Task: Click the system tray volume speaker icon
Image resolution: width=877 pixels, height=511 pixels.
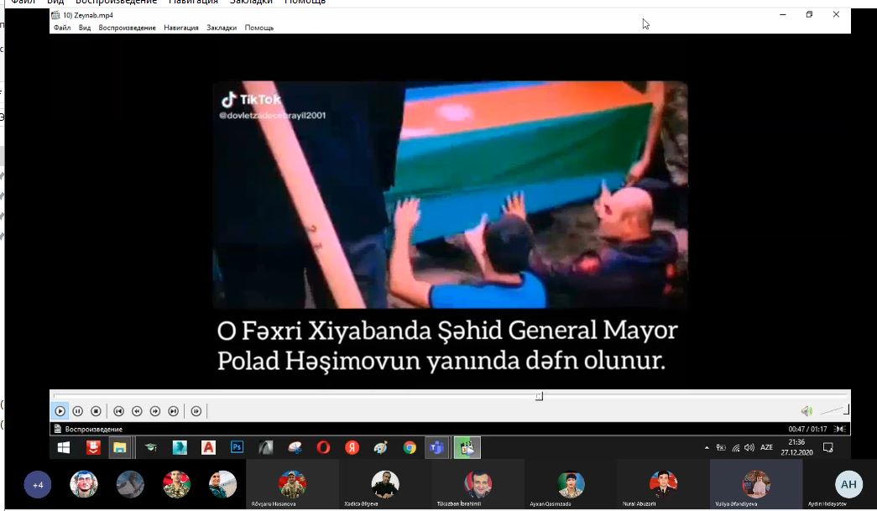Action: pyautogui.click(x=749, y=448)
